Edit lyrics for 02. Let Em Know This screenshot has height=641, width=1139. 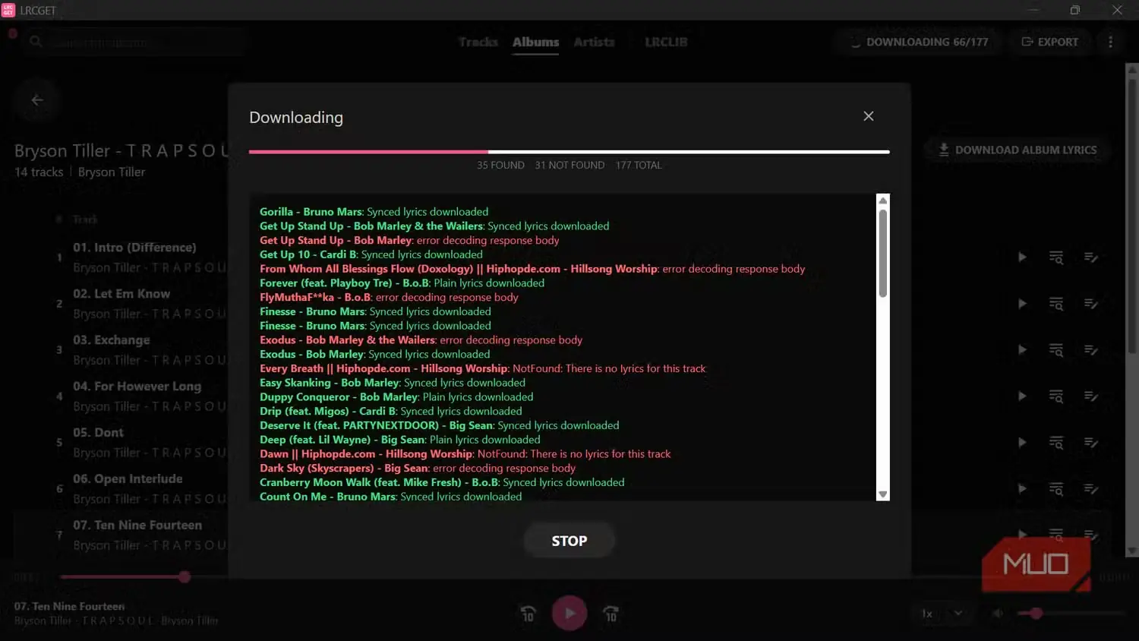click(1091, 304)
